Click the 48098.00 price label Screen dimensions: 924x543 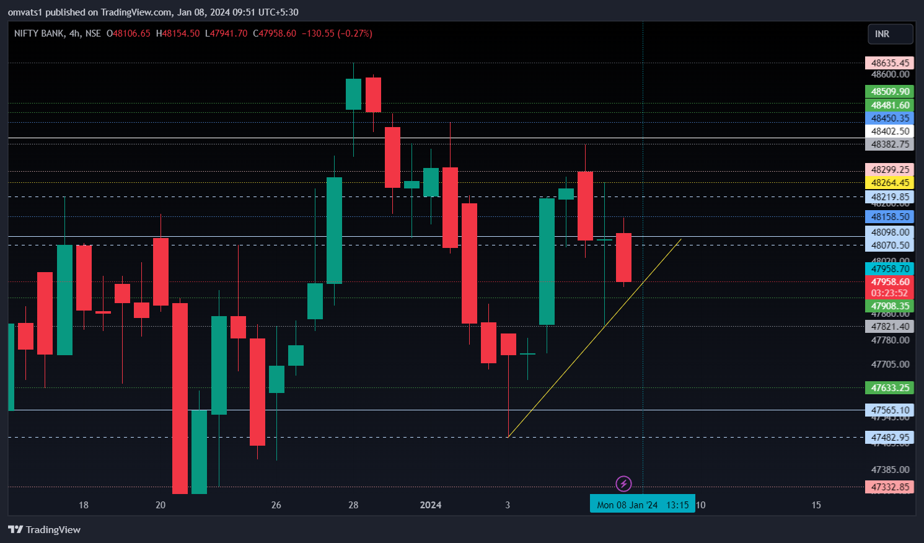(x=889, y=232)
